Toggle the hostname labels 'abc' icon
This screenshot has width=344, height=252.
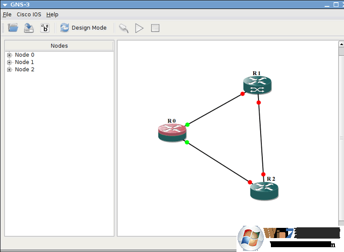[x=45, y=28]
